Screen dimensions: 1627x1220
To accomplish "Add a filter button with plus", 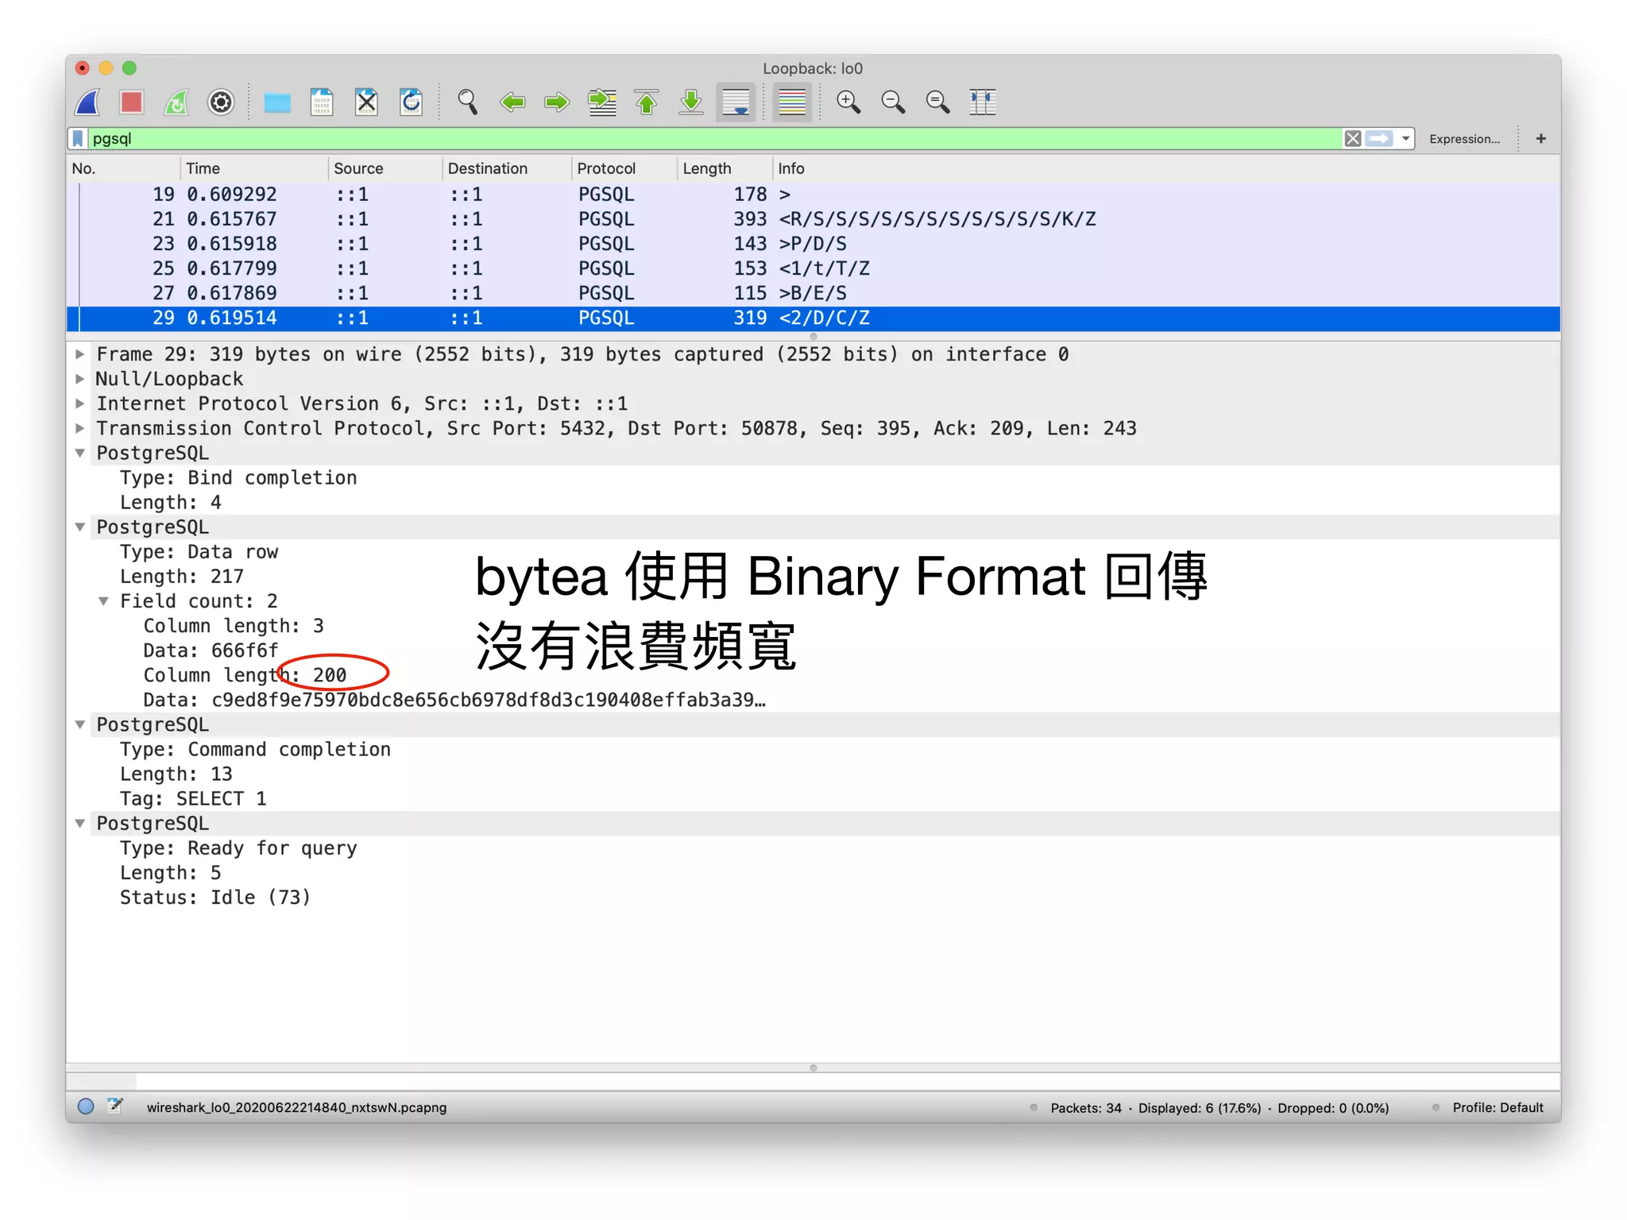I will tap(1540, 138).
